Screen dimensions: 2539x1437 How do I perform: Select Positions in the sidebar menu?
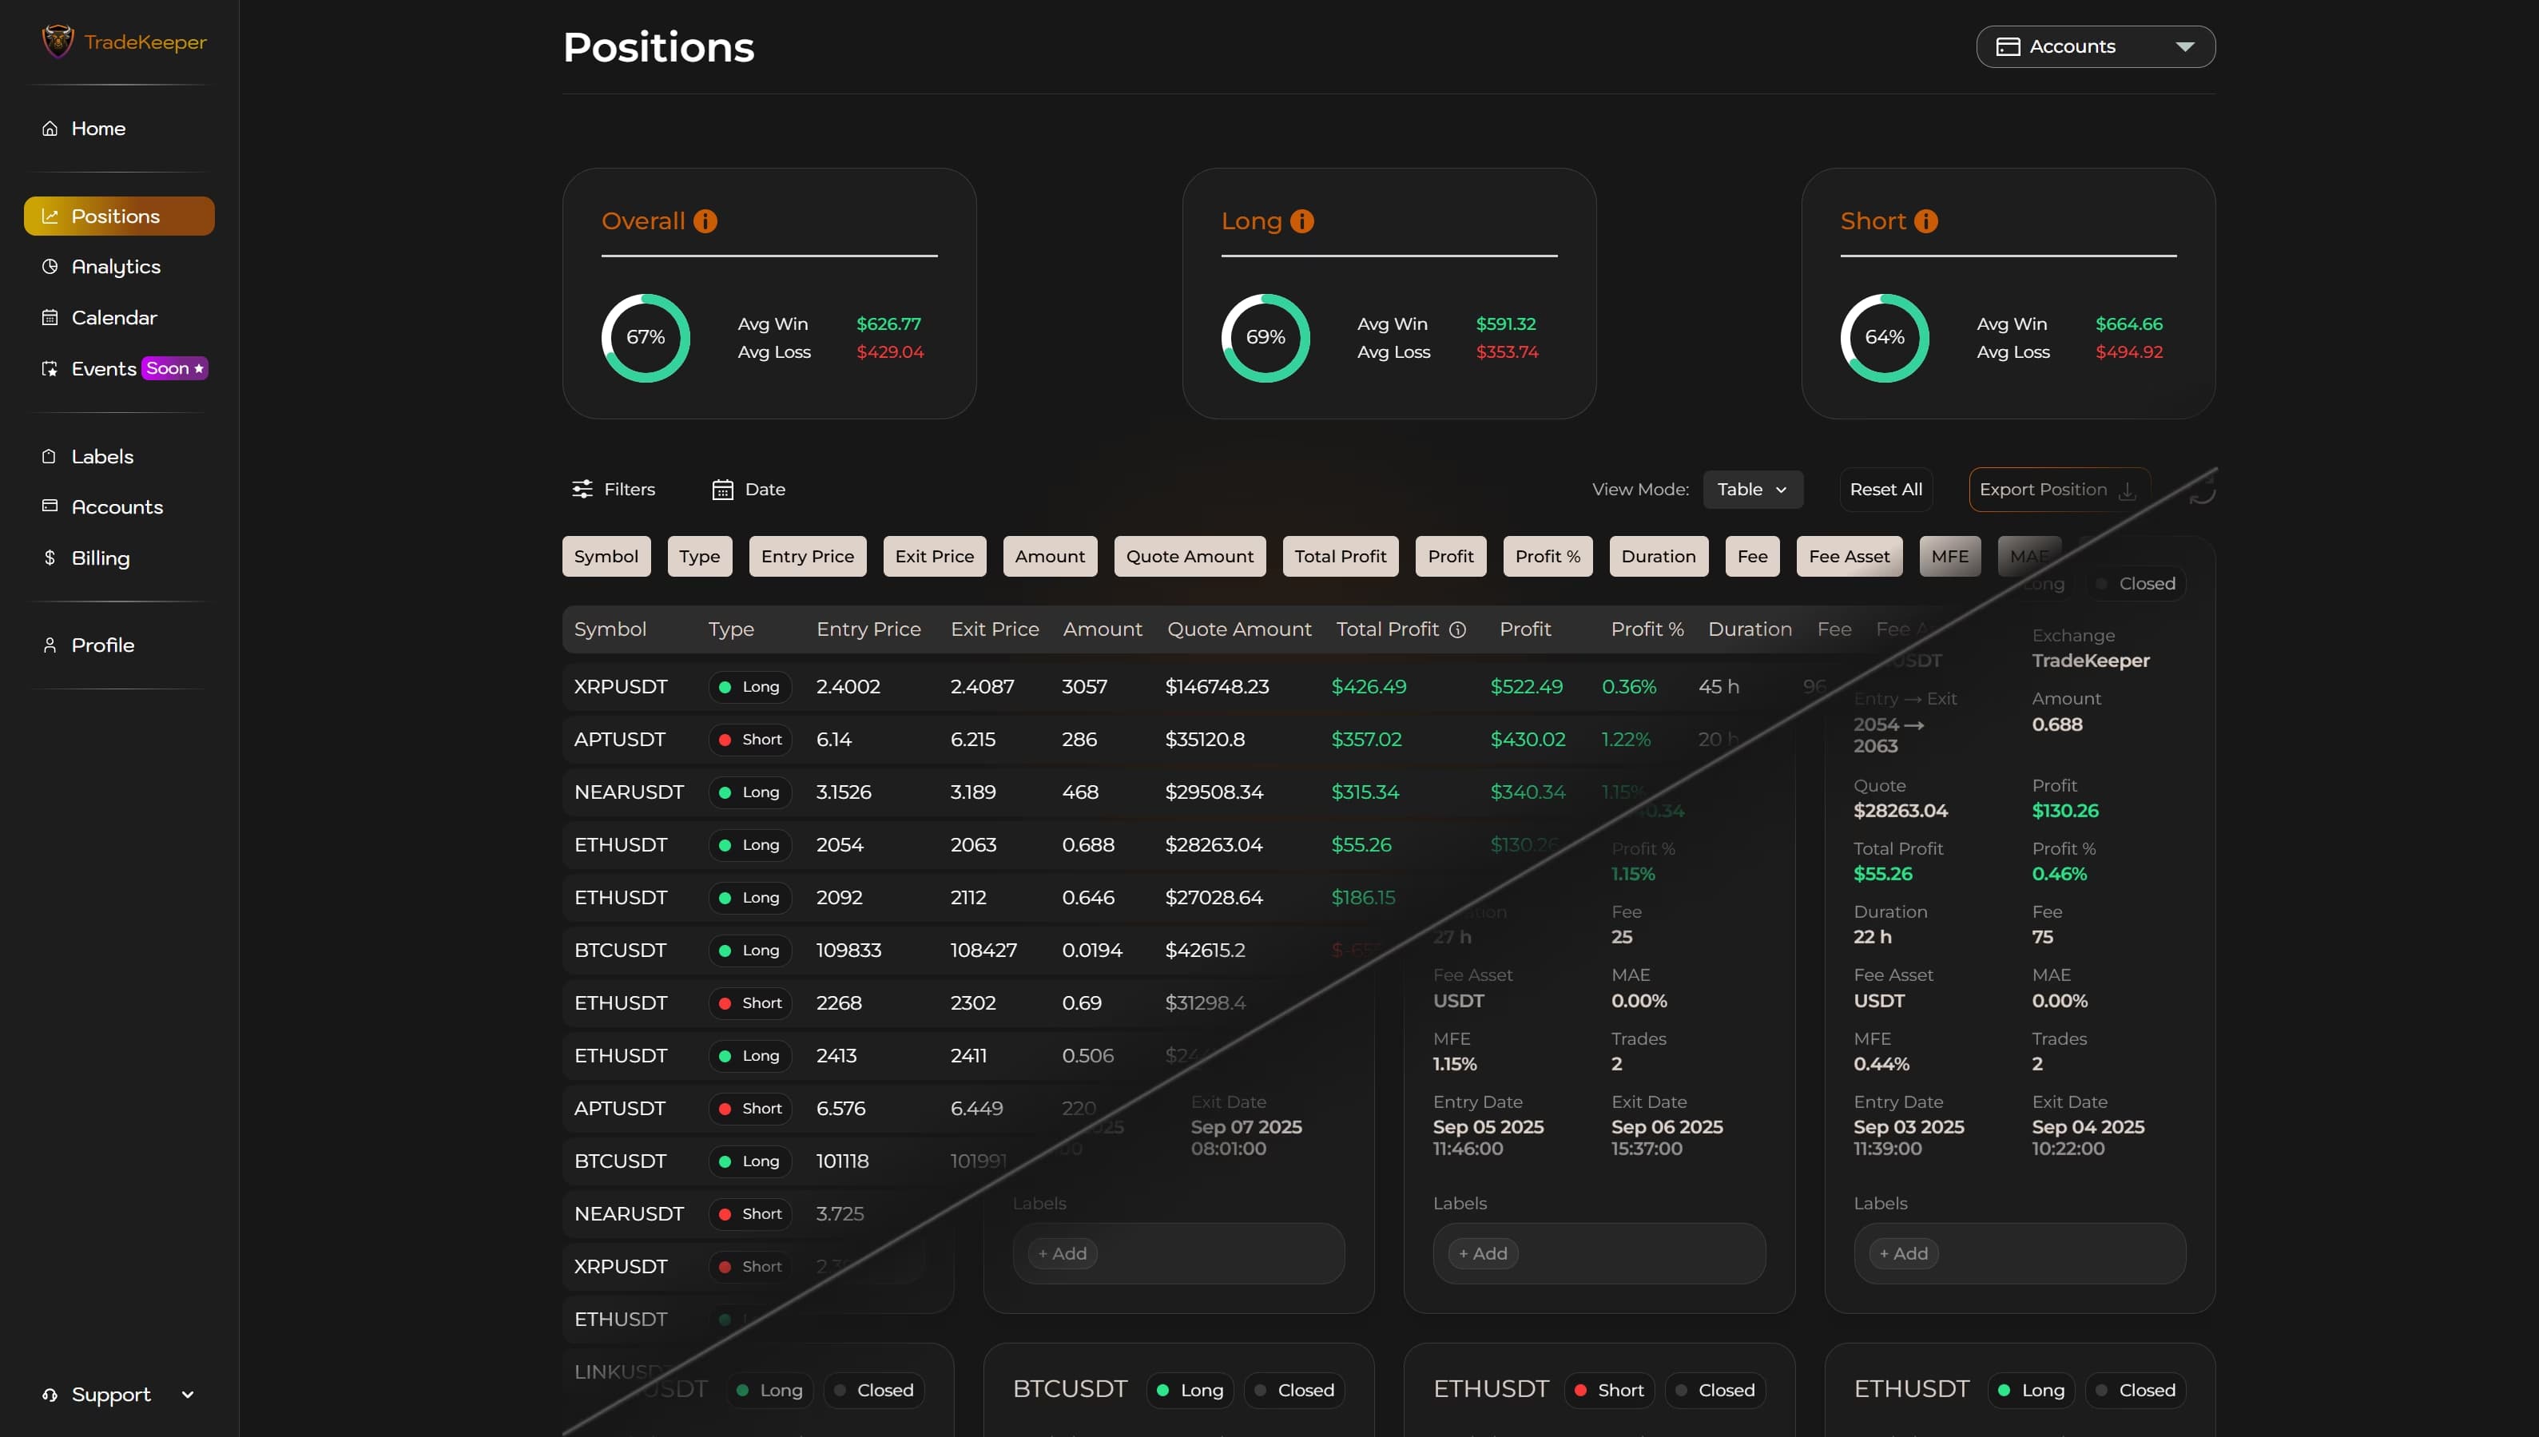tap(116, 216)
